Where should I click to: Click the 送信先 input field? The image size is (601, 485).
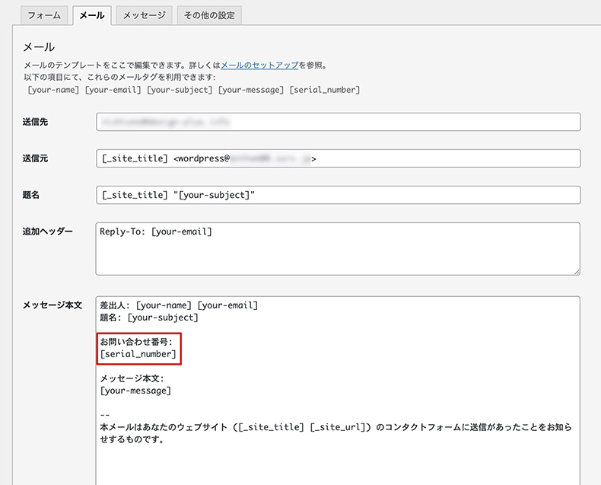coord(338,122)
